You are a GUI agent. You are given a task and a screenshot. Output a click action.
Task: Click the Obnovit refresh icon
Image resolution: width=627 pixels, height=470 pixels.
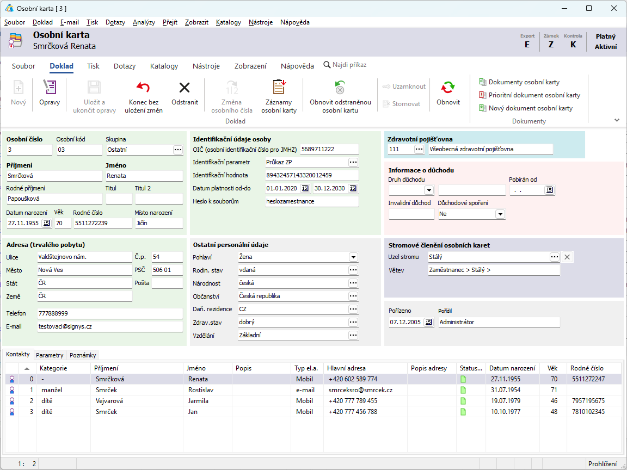tap(448, 88)
